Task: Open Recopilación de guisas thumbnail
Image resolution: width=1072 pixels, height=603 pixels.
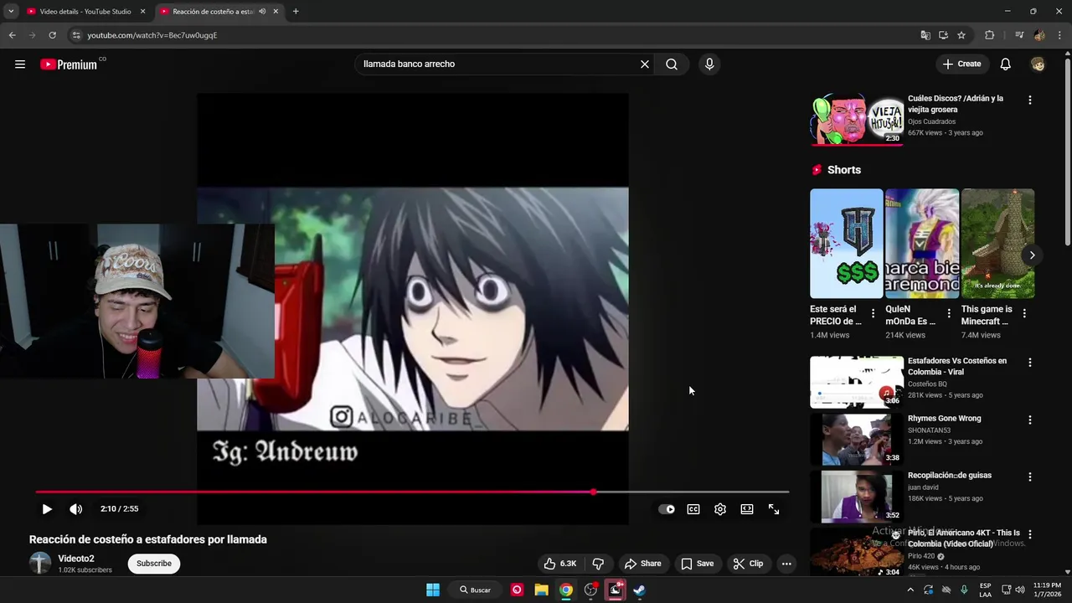Action: pyautogui.click(x=857, y=497)
